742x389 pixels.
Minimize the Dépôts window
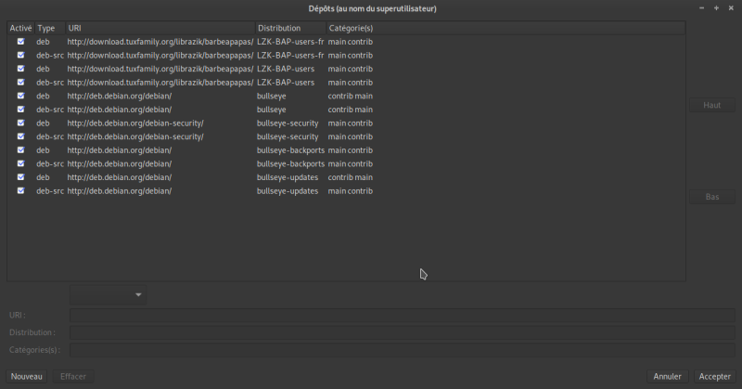[x=701, y=8]
